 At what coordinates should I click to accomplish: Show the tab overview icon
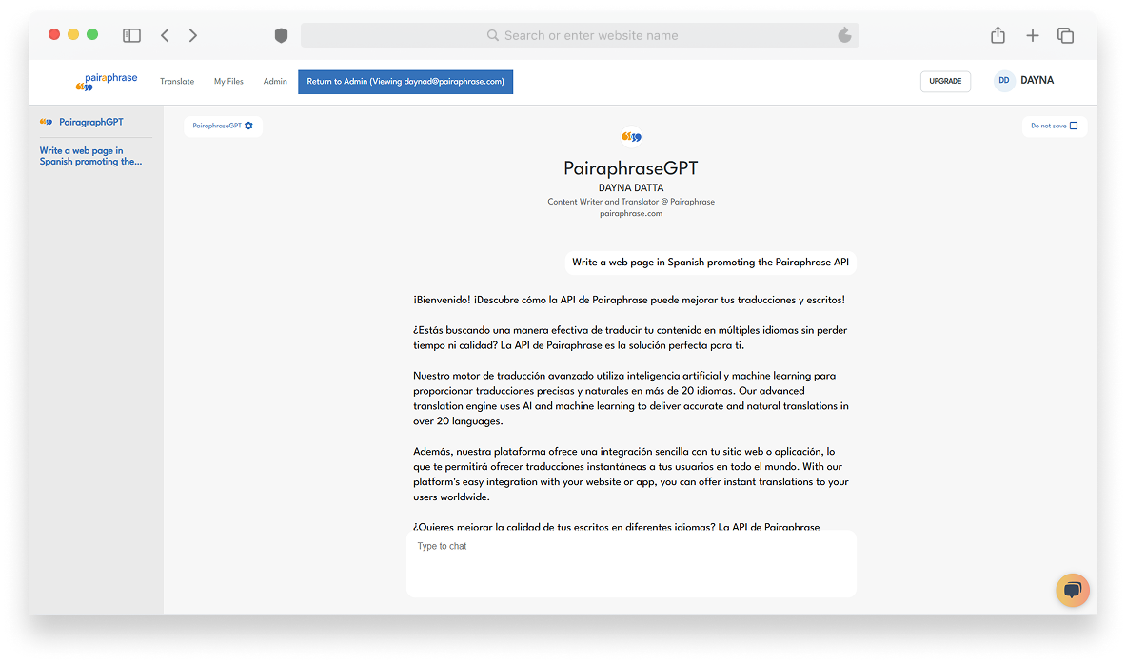point(1065,35)
